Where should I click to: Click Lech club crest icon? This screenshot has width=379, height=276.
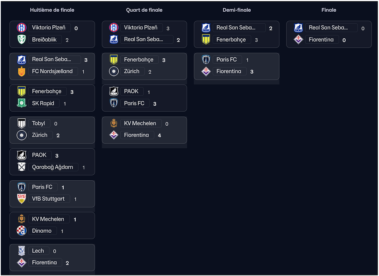click(x=22, y=251)
